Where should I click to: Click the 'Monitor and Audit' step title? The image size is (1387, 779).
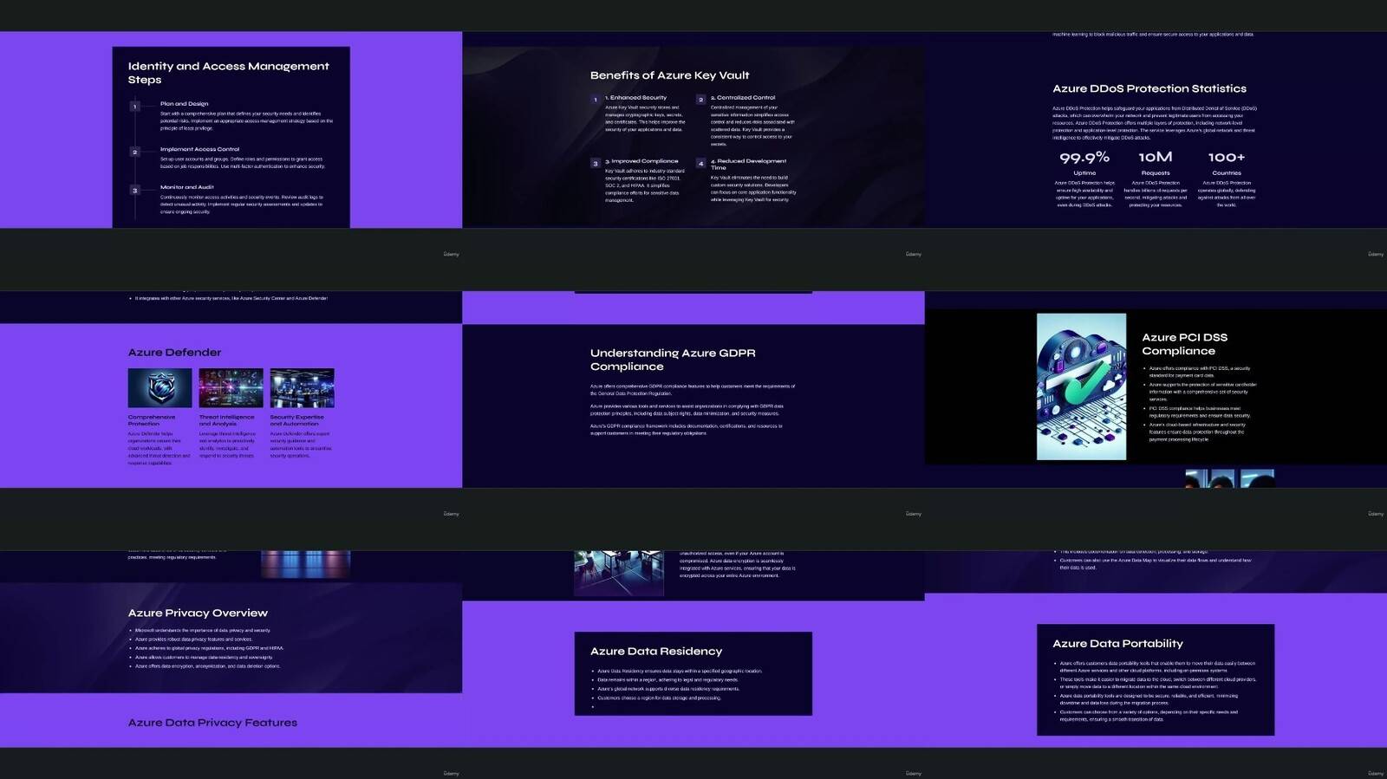(186, 187)
